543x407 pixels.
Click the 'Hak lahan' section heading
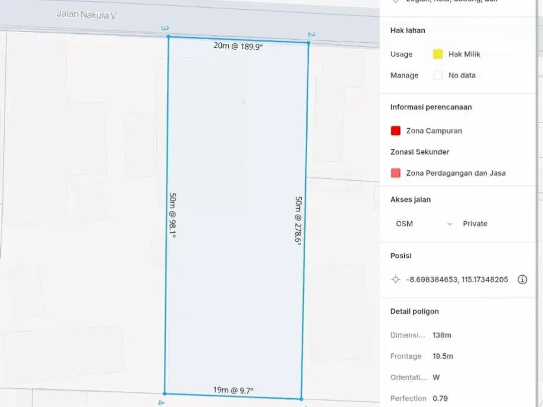click(x=408, y=31)
